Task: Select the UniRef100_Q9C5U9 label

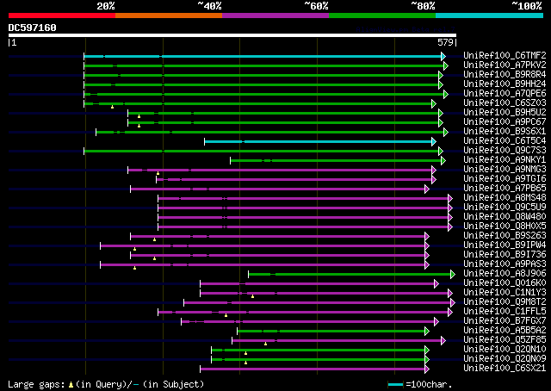Action: (x=505, y=208)
